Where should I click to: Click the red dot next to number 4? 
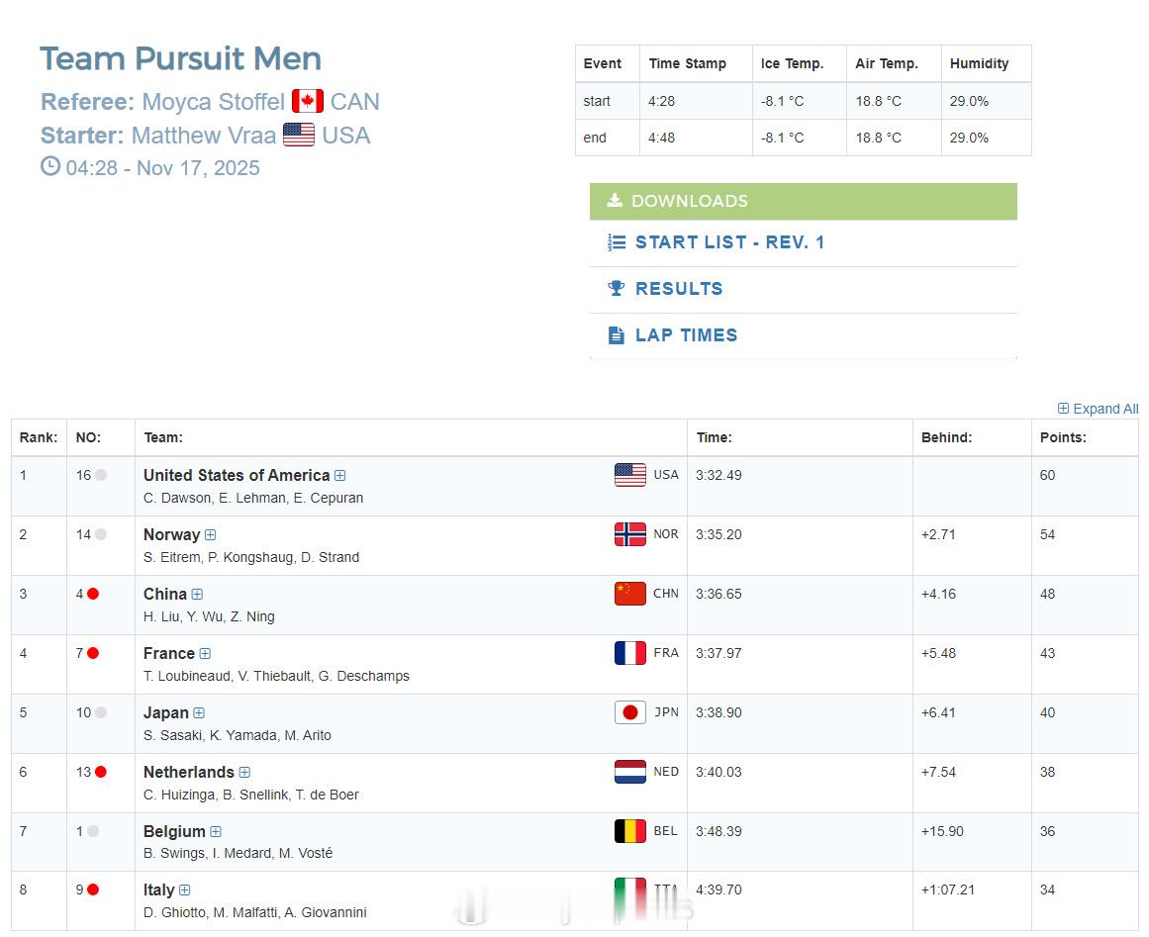93,594
